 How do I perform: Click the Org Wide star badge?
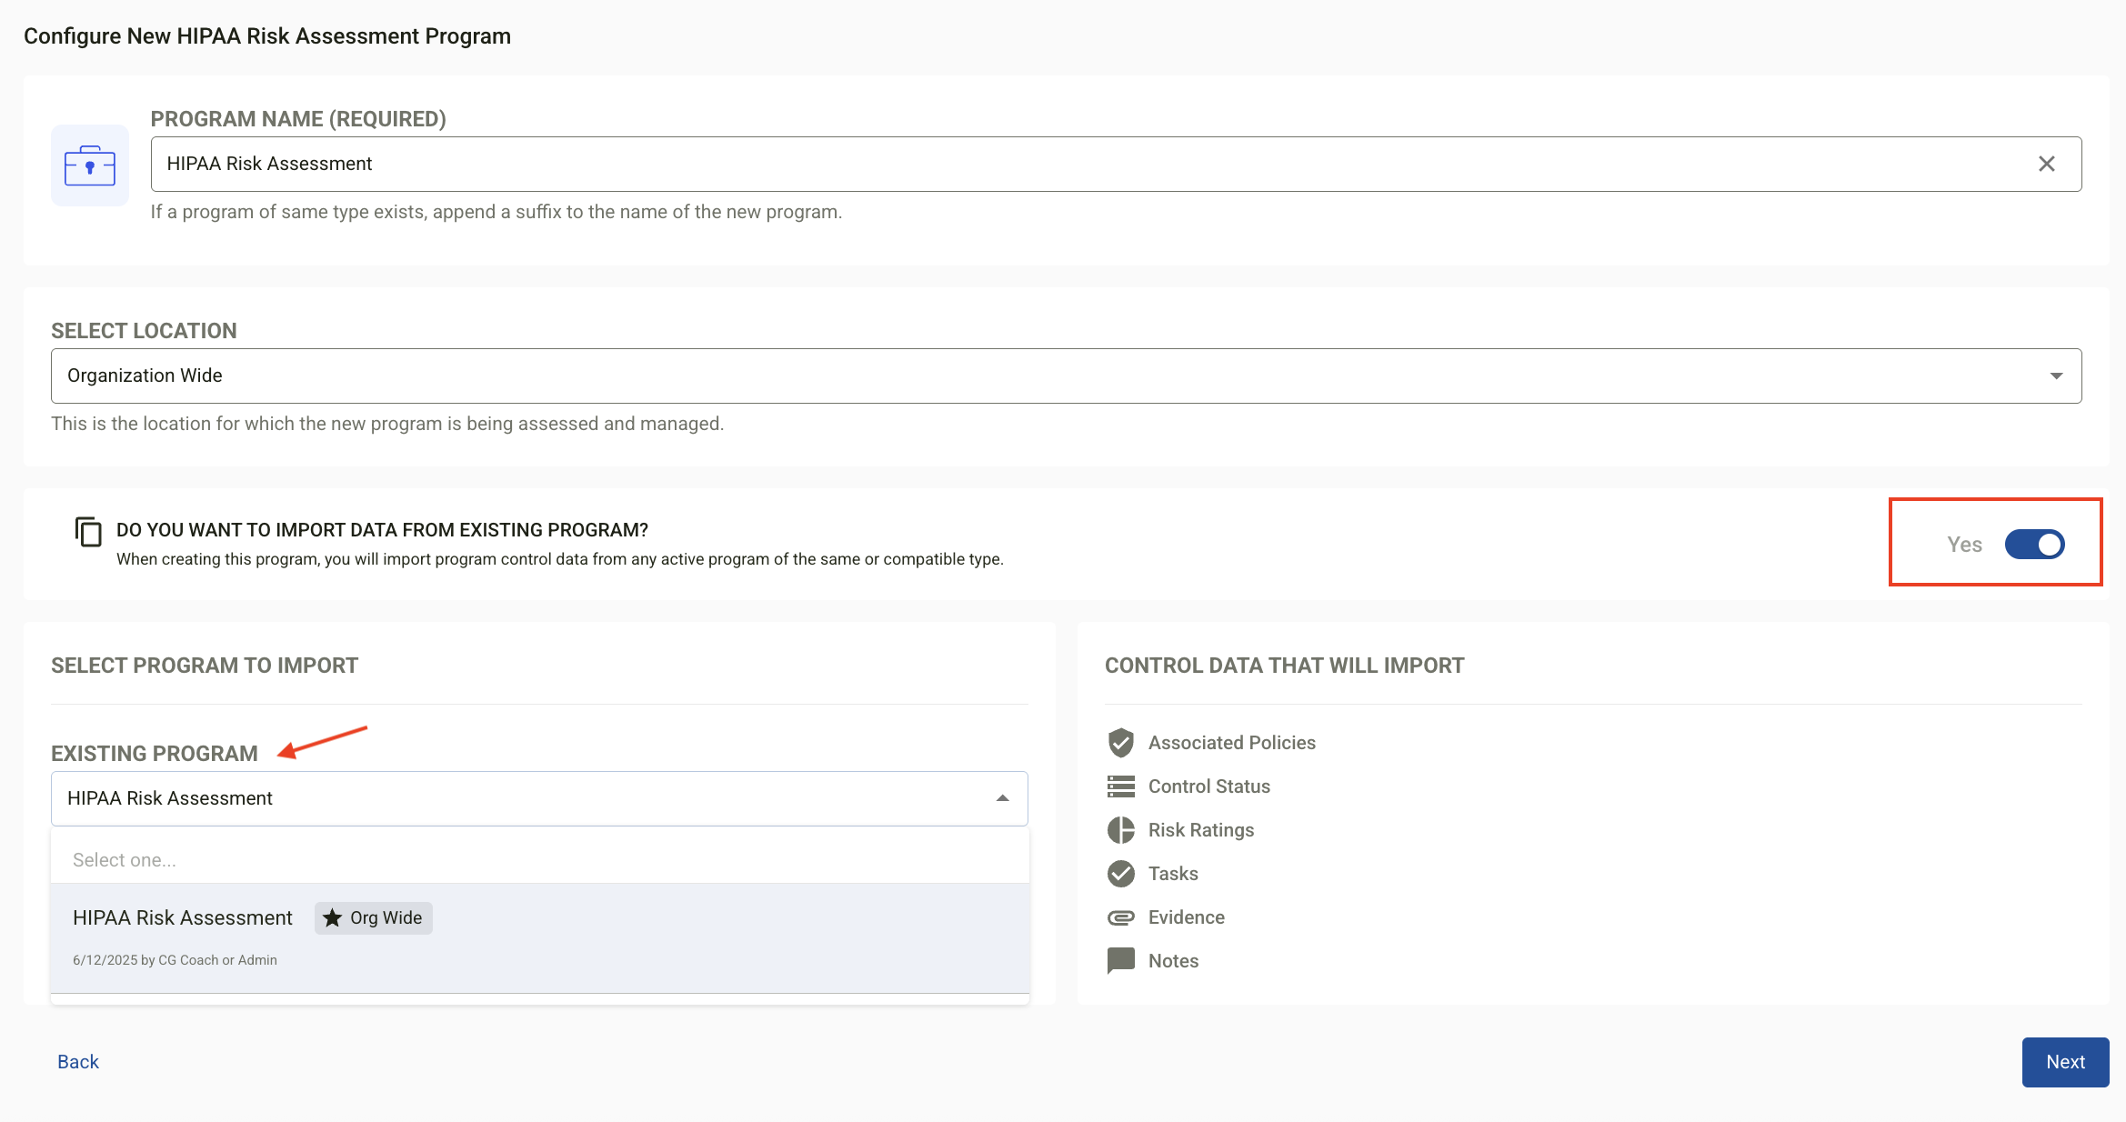click(x=374, y=918)
